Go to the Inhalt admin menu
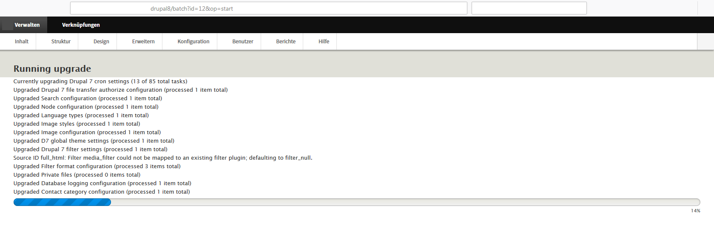 (22, 42)
